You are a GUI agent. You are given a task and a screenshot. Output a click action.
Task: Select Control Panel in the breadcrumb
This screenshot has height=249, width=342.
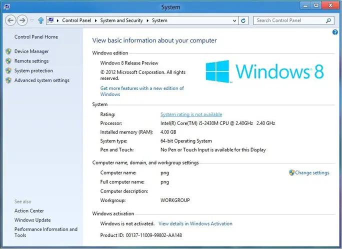click(76, 20)
